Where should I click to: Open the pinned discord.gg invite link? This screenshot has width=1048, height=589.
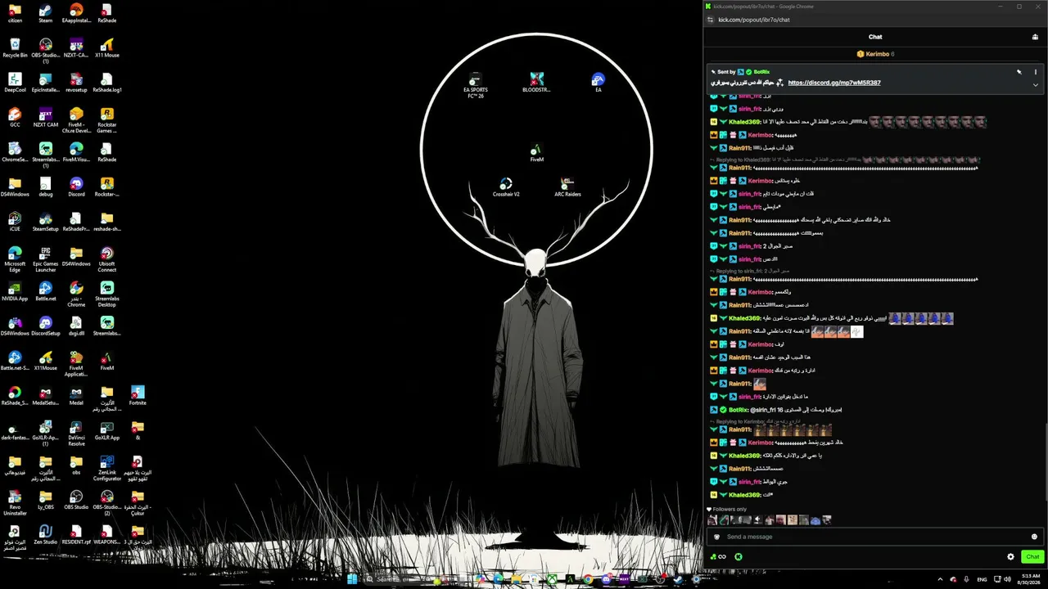coord(834,83)
